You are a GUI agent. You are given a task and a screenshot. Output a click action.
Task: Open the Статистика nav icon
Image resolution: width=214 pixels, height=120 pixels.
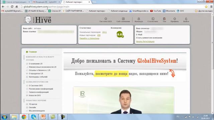(153, 20)
